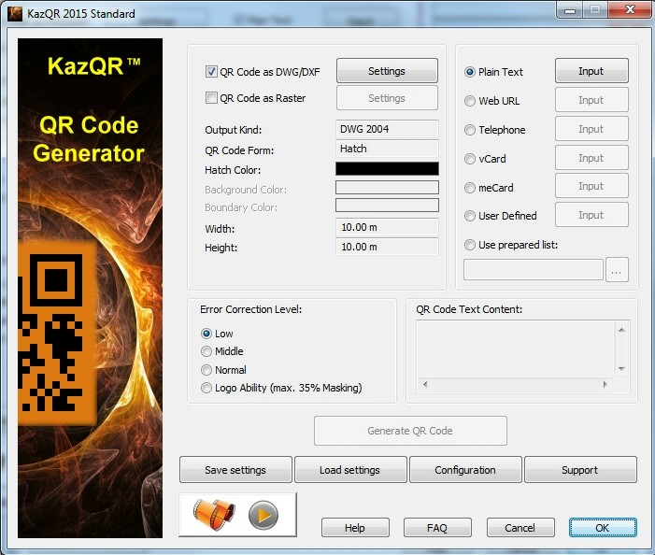Click Input button for User Defined
The width and height of the screenshot is (655, 555).
591,215
